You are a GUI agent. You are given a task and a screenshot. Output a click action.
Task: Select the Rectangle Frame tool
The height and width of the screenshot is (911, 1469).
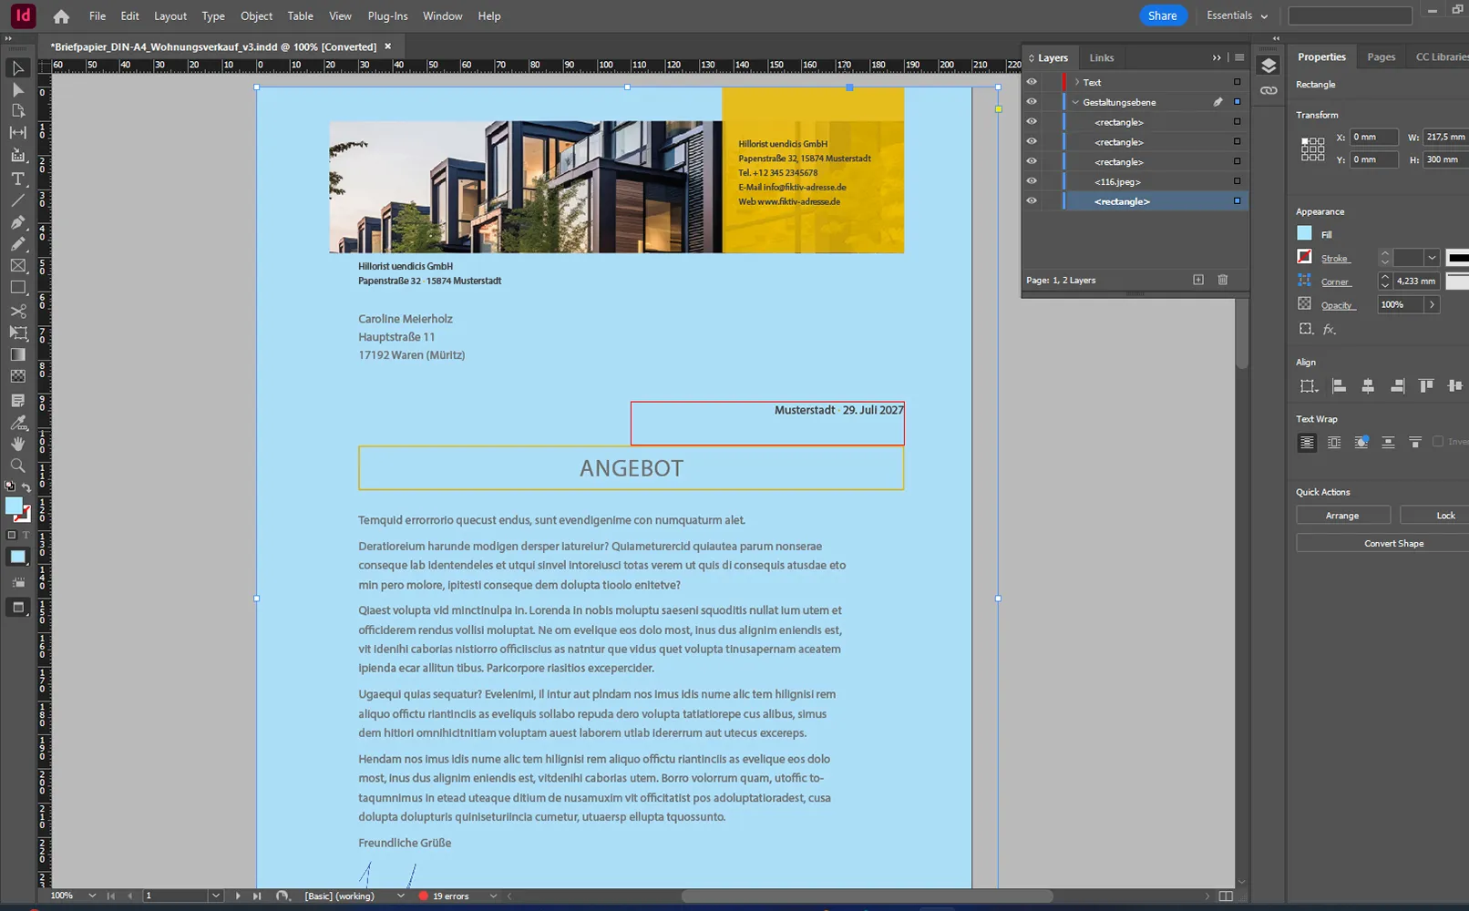point(17,266)
